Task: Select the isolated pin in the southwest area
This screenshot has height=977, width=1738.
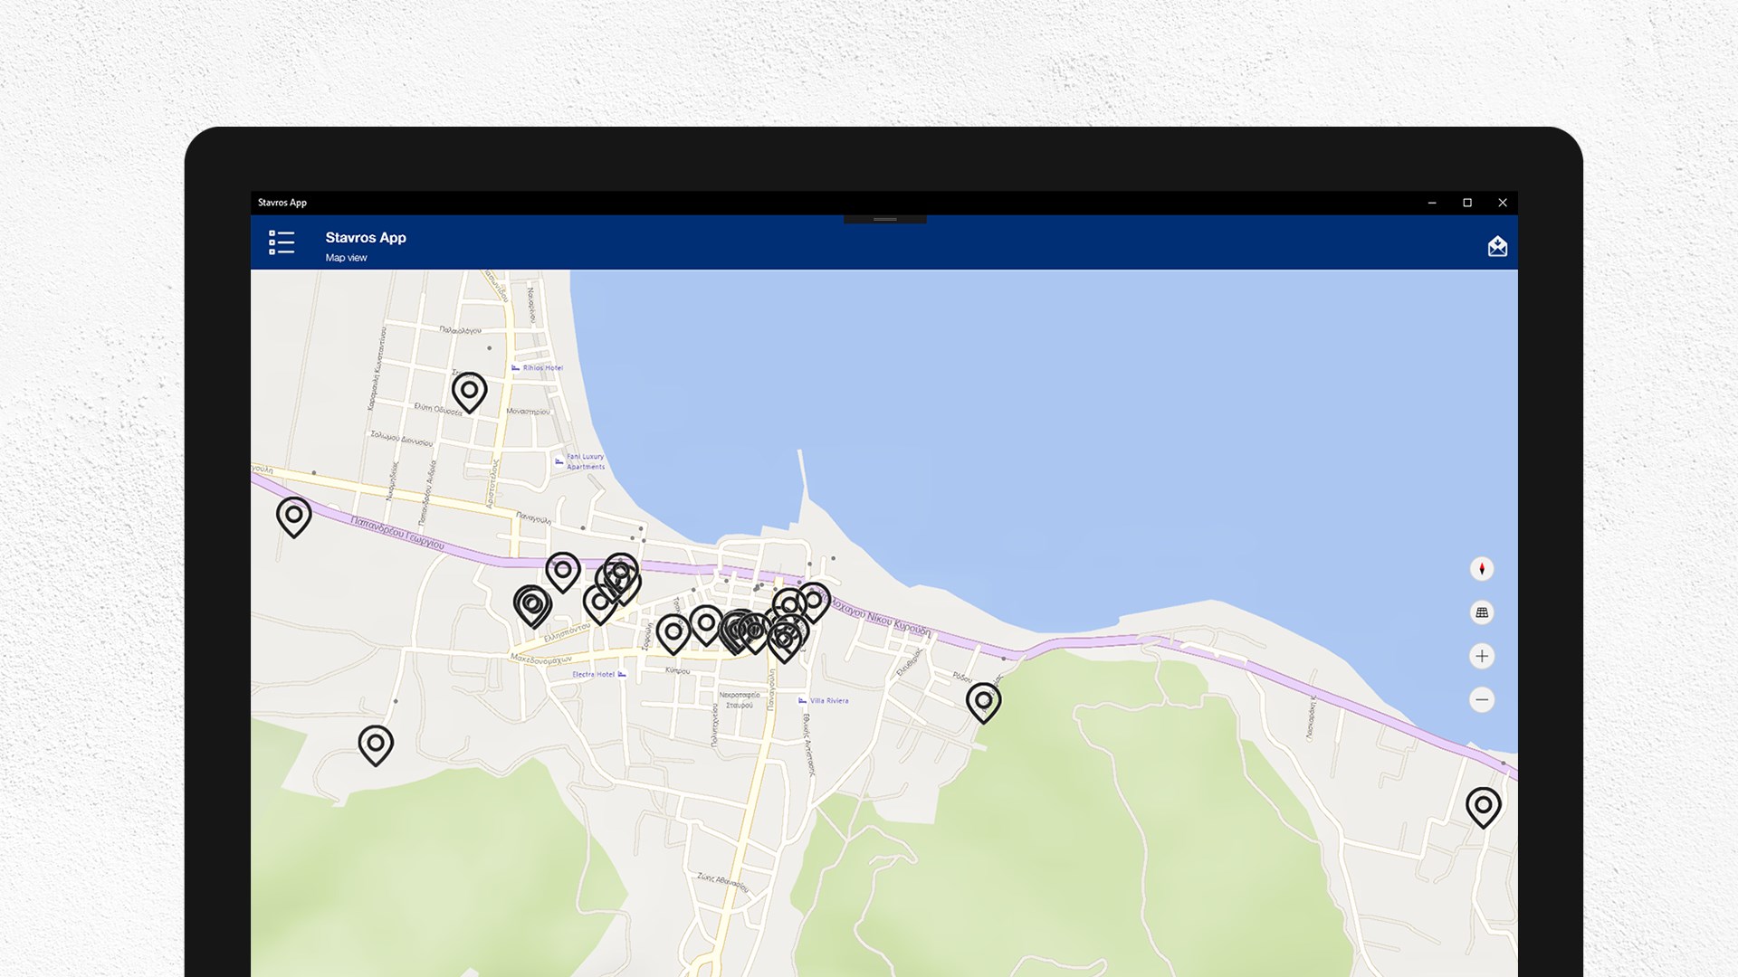Action: pyautogui.click(x=376, y=745)
